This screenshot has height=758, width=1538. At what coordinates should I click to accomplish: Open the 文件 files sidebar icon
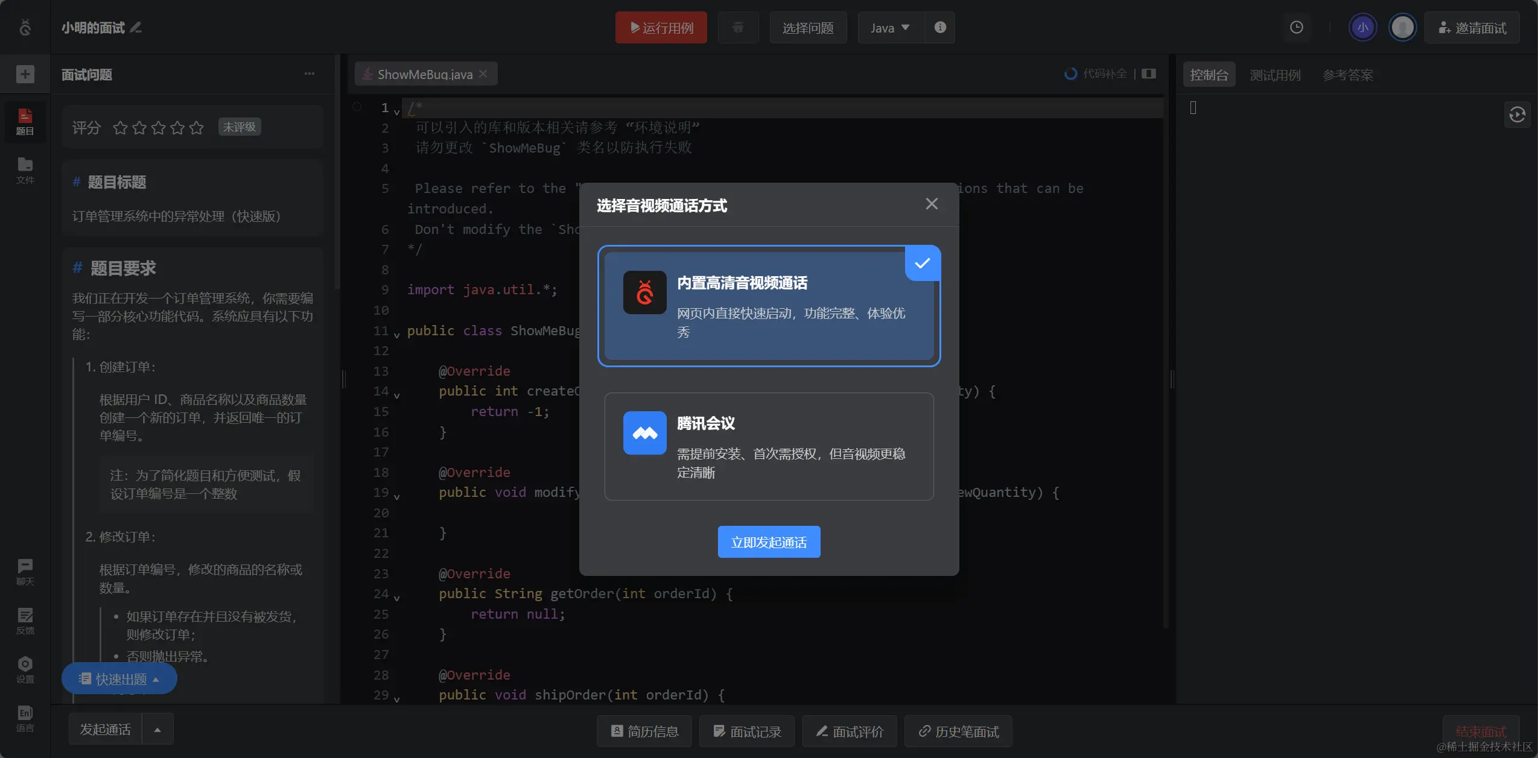(x=25, y=170)
